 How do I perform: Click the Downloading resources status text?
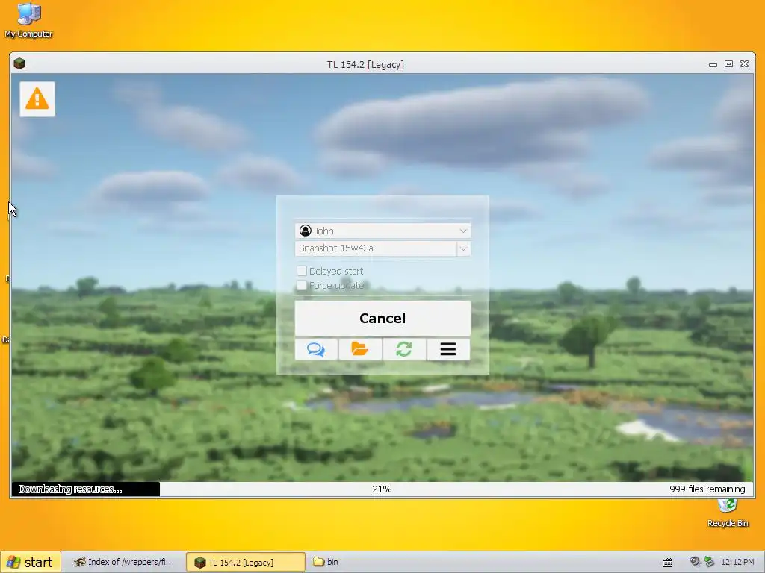tap(70, 489)
